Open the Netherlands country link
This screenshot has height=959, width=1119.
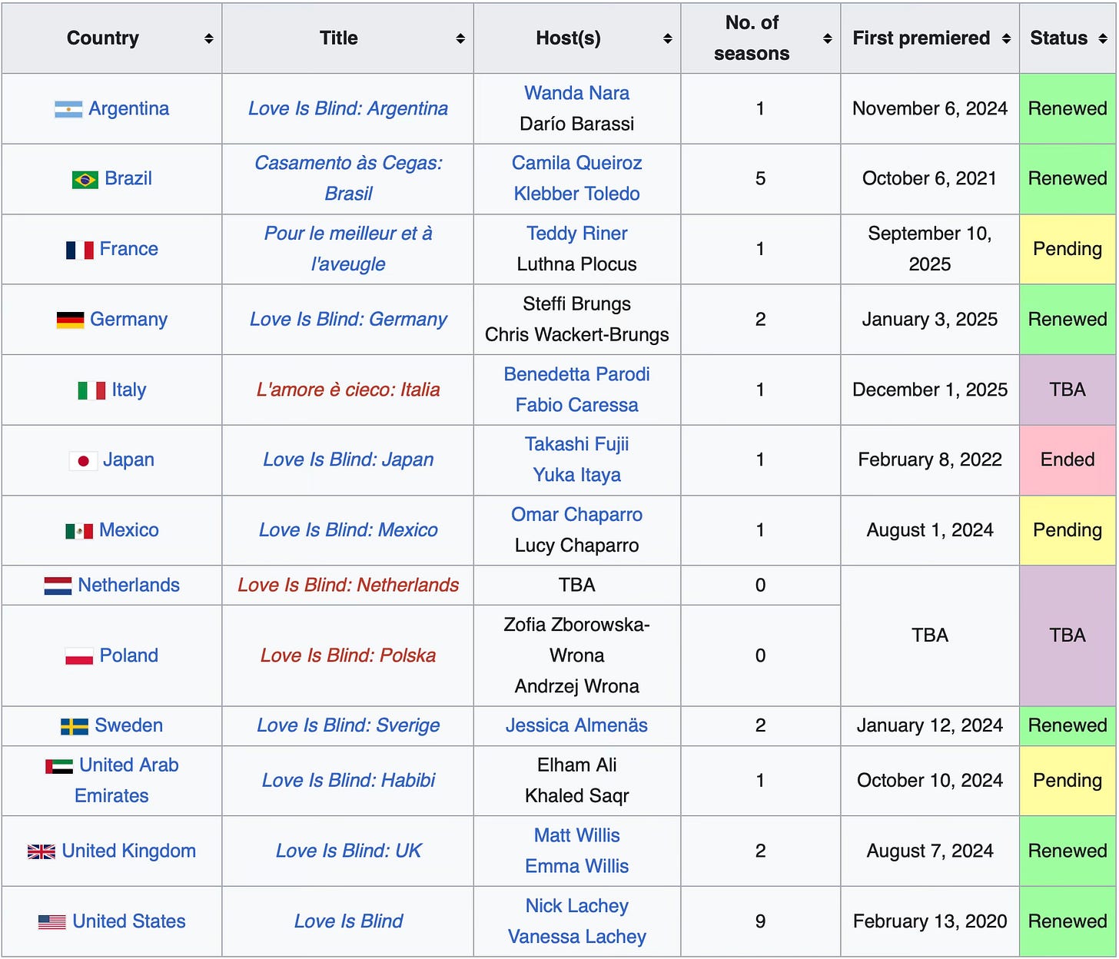128,585
